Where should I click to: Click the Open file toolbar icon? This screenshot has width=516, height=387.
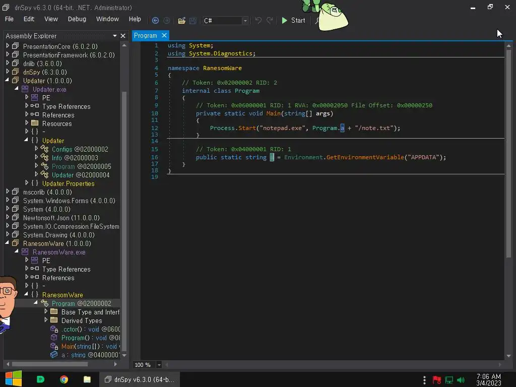pyautogui.click(x=181, y=20)
